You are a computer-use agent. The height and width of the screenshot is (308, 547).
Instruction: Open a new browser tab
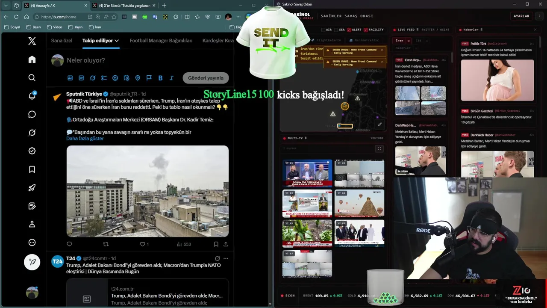(x=164, y=6)
